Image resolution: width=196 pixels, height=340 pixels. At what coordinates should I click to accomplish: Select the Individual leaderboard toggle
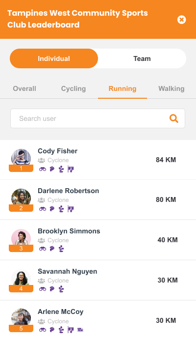[x=54, y=58]
